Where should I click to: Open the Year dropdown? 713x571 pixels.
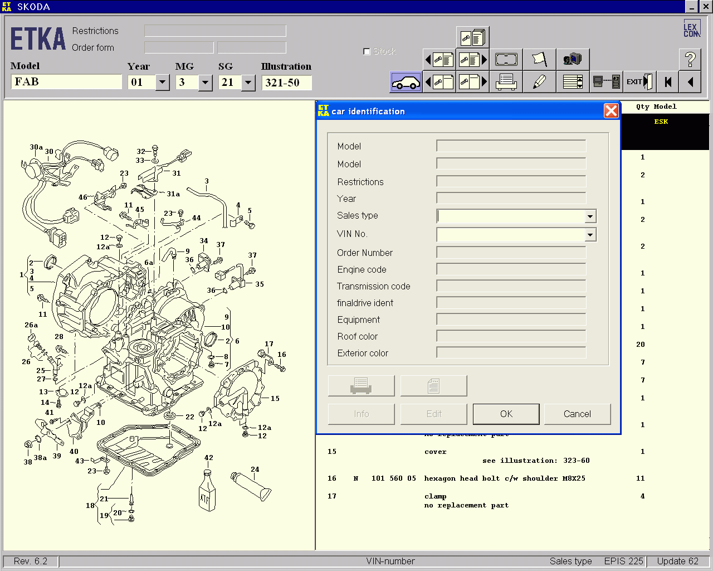163,83
